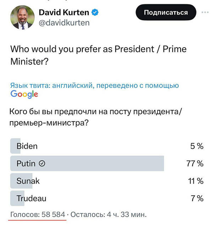Click the checkmark icon next to Putin

coord(42,163)
